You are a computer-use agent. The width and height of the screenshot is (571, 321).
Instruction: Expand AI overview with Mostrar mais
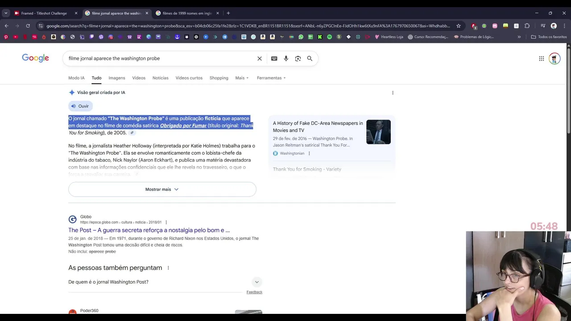point(162,189)
